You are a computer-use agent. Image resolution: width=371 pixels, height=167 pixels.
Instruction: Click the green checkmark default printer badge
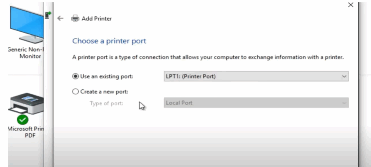[x=22, y=119]
